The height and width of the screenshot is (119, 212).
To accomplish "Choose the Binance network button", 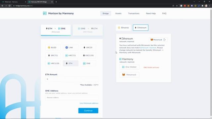I will [x=123, y=28].
